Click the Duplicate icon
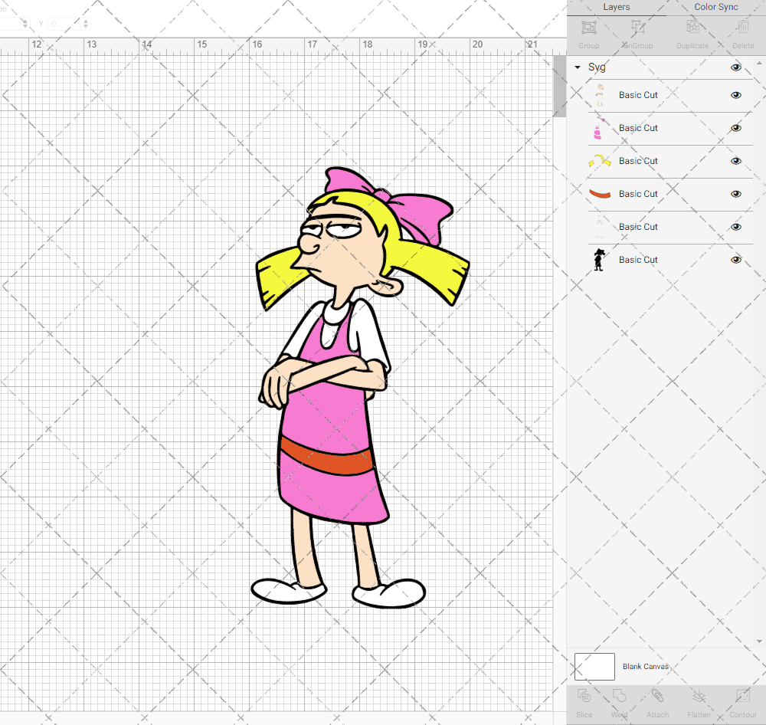 tap(692, 28)
